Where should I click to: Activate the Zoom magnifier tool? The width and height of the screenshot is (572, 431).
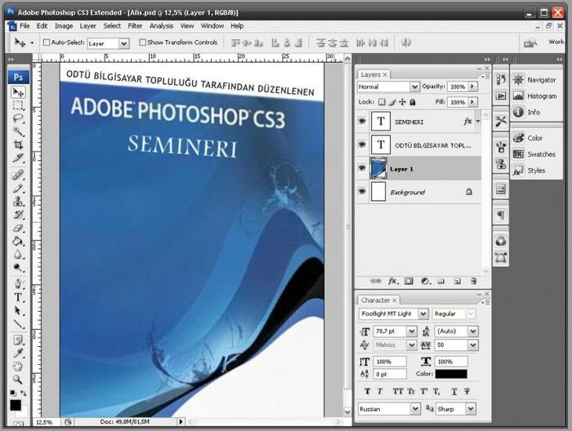(18, 380)
